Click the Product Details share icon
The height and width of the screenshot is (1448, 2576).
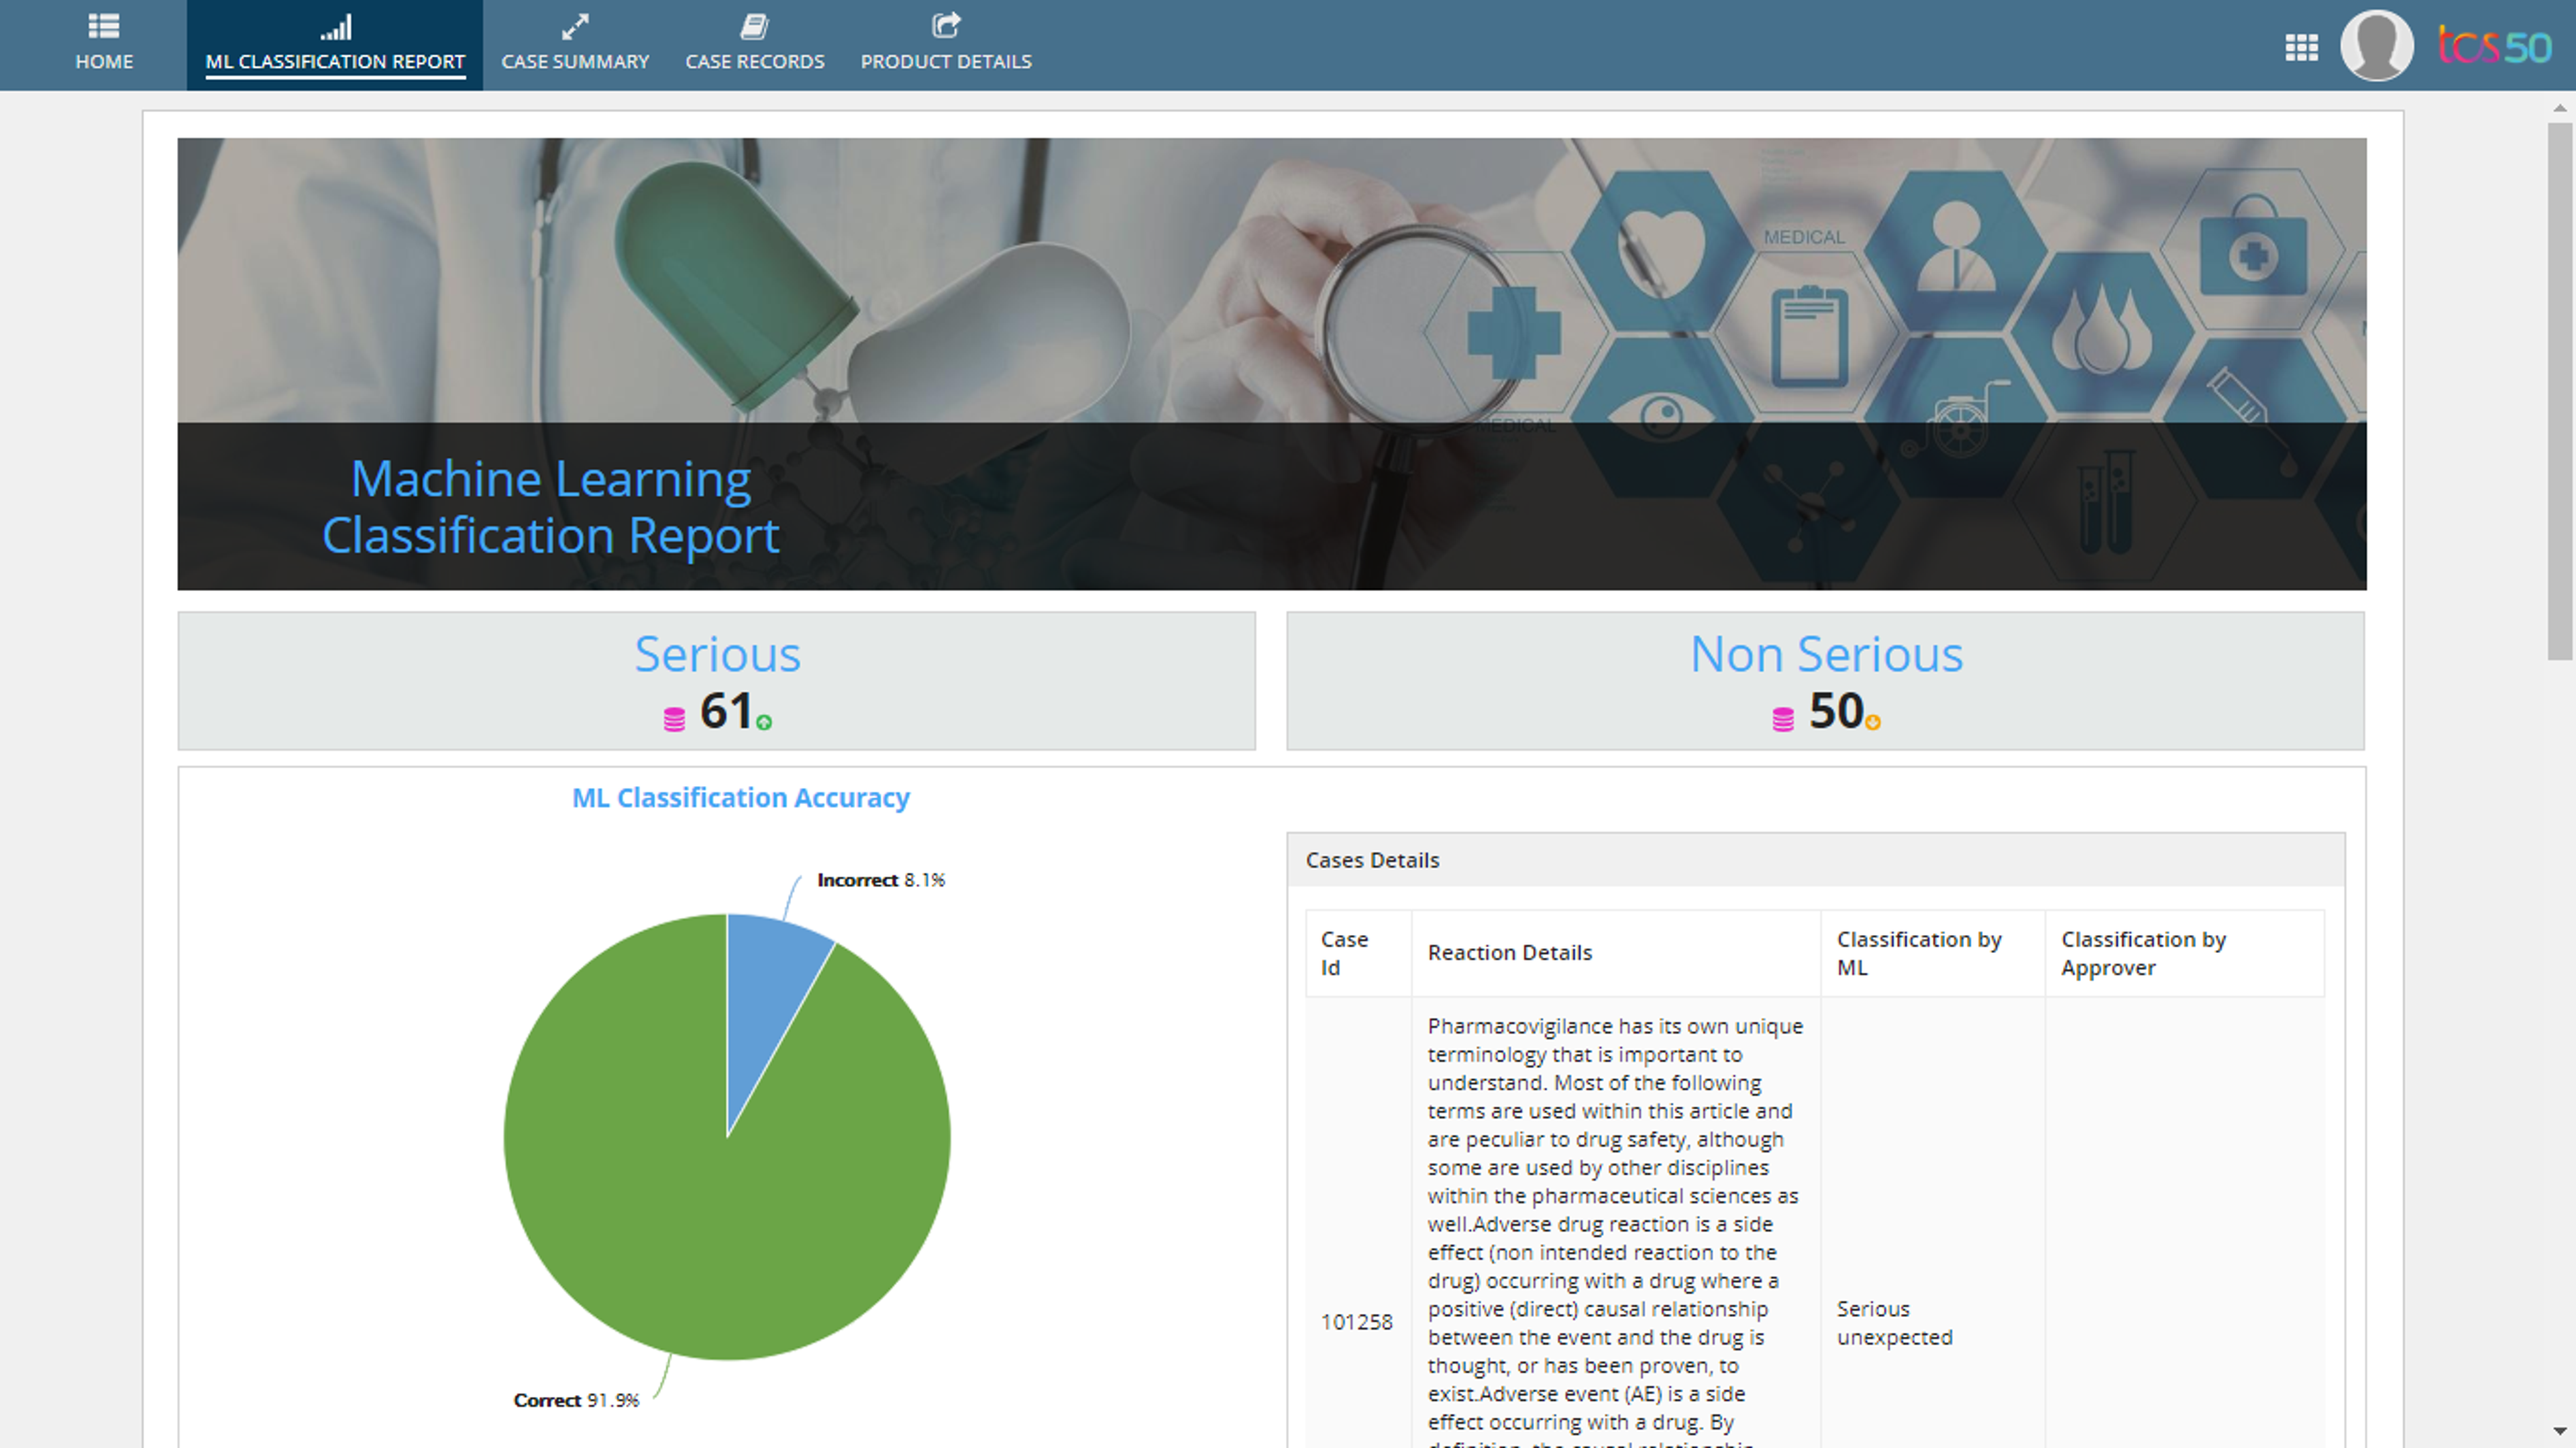(946, 25)
